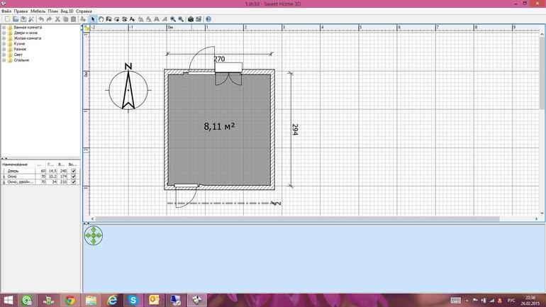The height and width of the screenshot is (307, 546).
Task: Open the Файл menu
Action: tap(6, 11)
